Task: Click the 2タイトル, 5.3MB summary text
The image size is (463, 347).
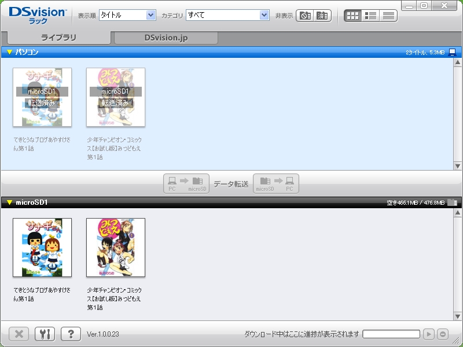Action: pyautogui.click(x=425, y=53)
